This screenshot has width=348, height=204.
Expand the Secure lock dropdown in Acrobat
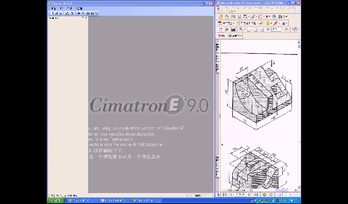coord(271,23)
